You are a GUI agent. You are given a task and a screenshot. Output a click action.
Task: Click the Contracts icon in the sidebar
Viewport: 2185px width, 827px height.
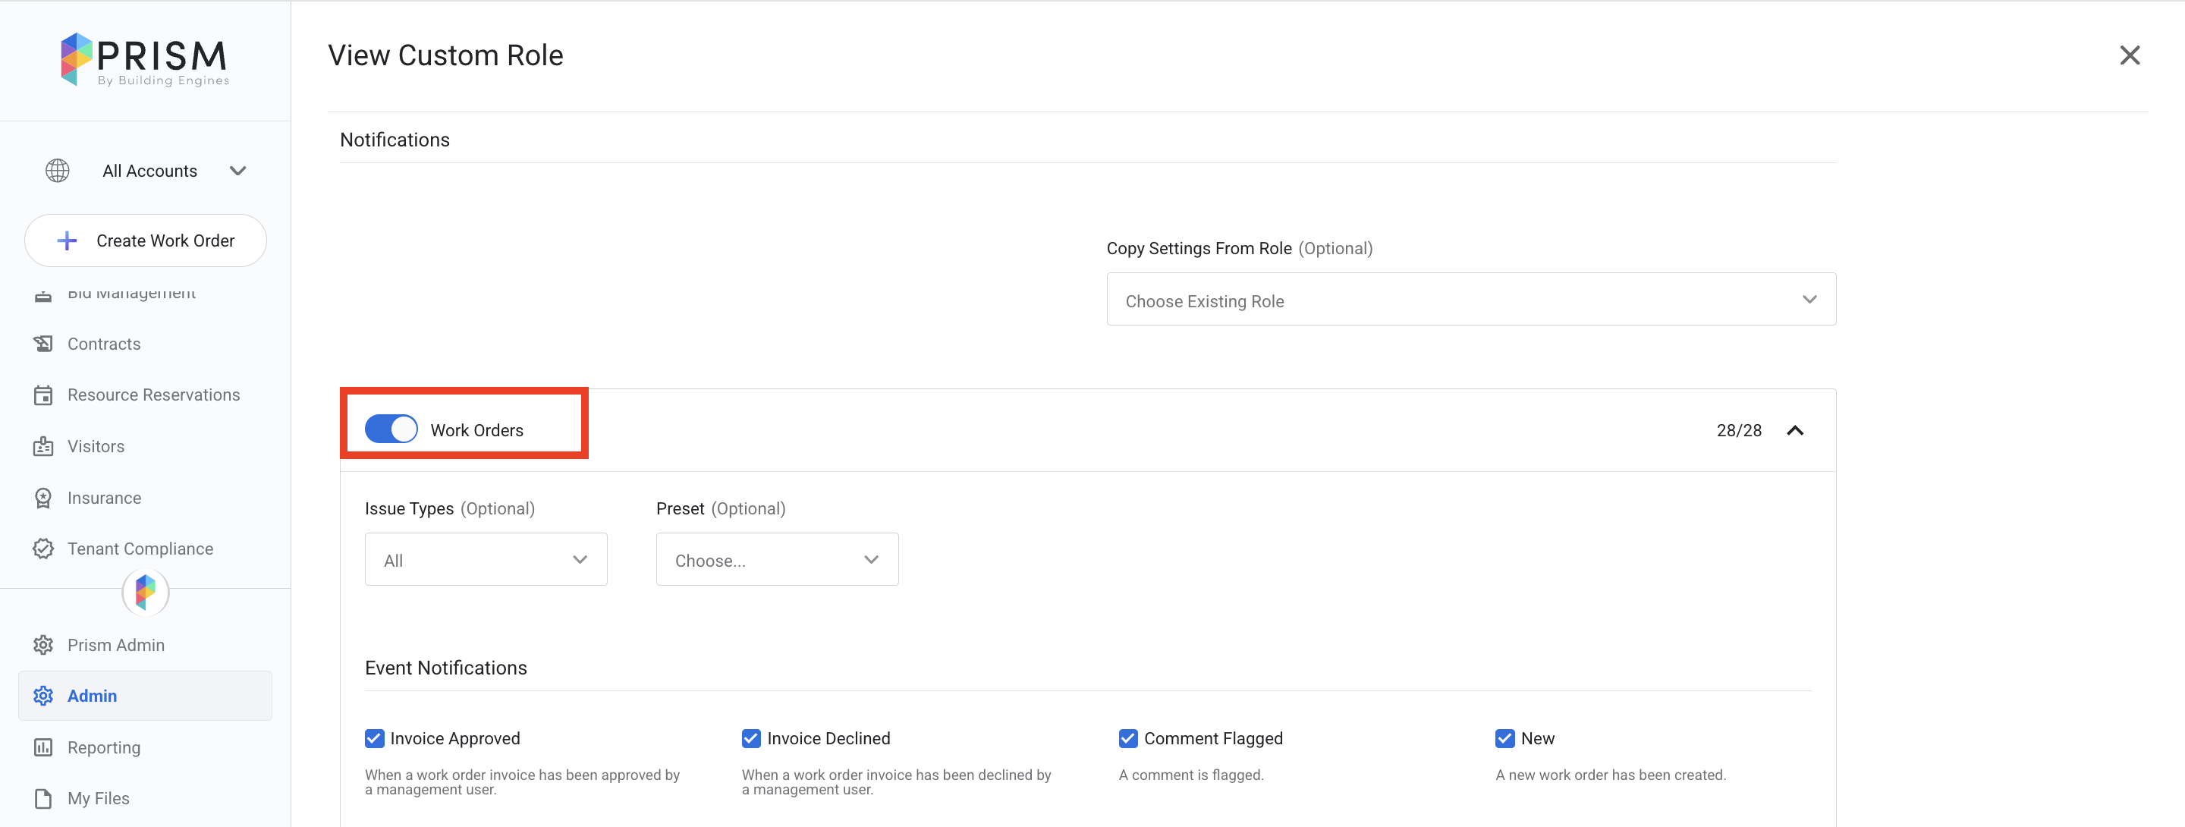pyautogui.click(x=43, y=344)
